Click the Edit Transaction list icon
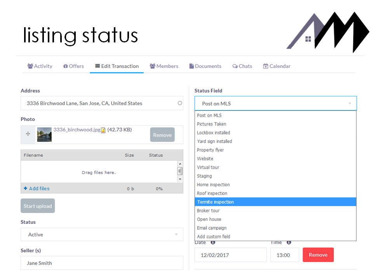The image size is (373, 280). point(98,66)
